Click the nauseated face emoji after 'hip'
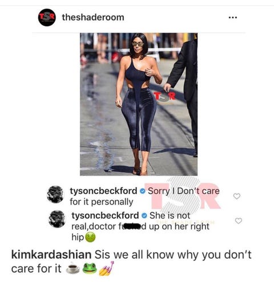This screenshot has width=274, height=282. tap(90, 237)
